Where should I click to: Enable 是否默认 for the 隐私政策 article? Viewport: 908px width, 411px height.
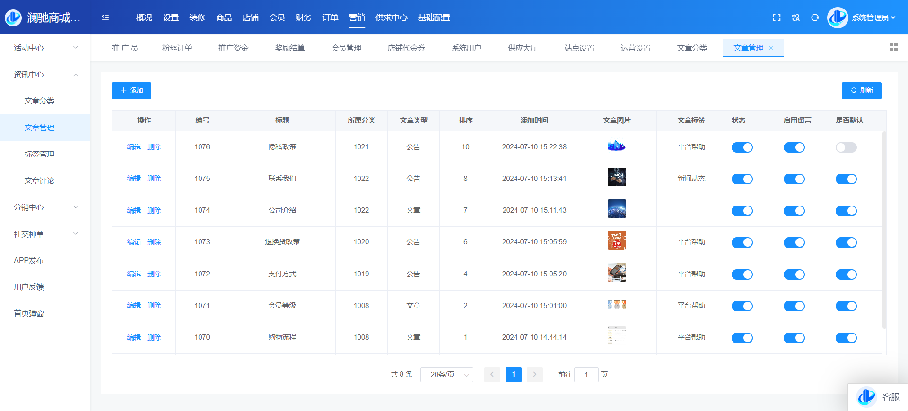(846, 147)
